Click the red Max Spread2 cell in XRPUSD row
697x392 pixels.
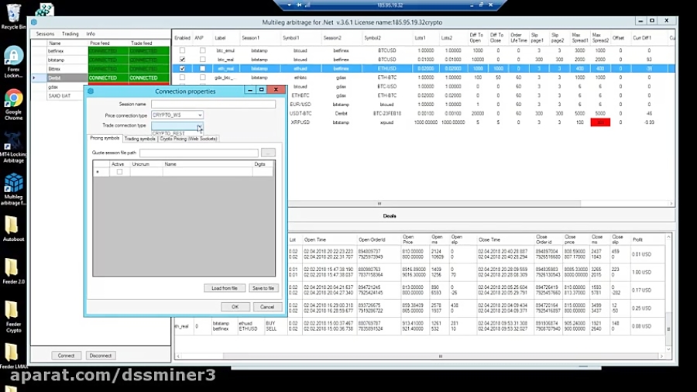600,122
